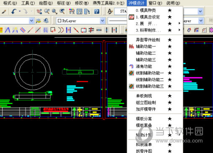
Task: Open the Tool Palettes icon
Action: [x=87, y=11]
